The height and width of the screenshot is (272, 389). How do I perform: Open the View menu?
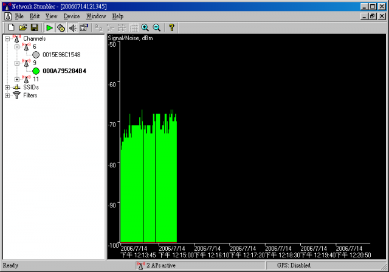pos(52,16)
